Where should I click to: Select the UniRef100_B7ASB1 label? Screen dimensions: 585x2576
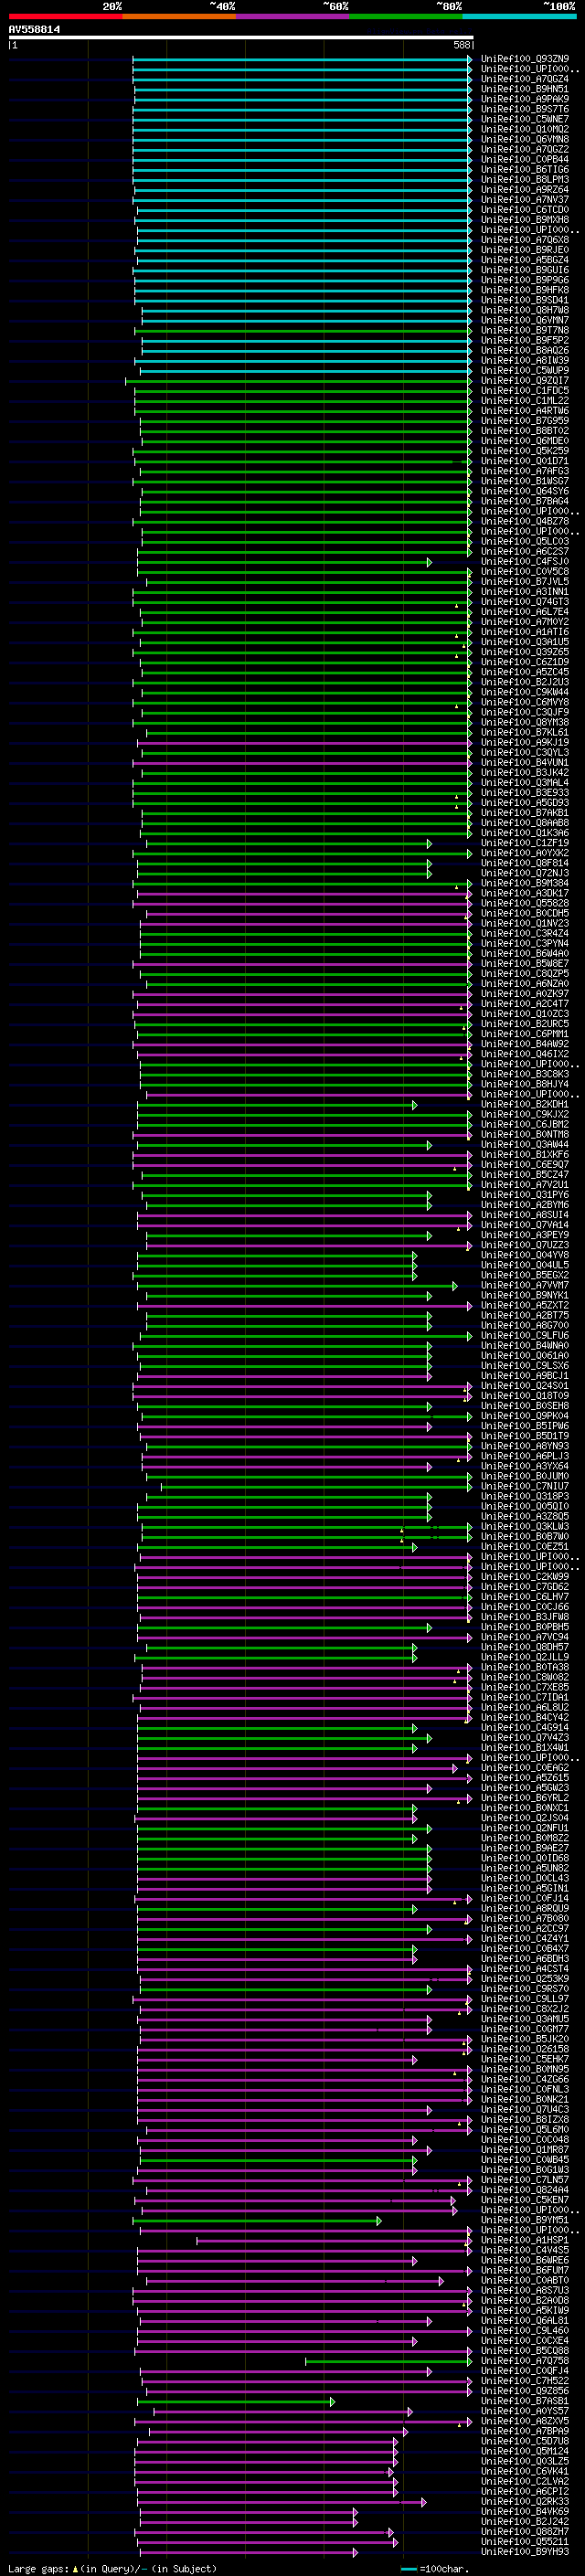(x=525, y=2402)
